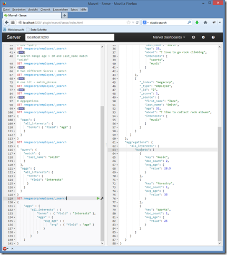Click "key": "forestry" in output

tap(159, 183)
